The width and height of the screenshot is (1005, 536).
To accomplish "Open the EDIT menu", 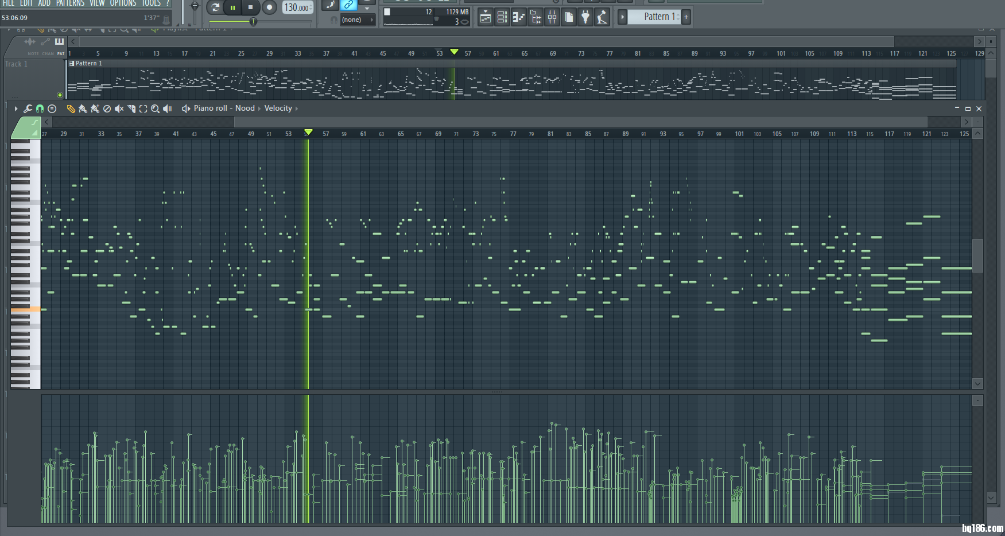I will coord(26,3).
